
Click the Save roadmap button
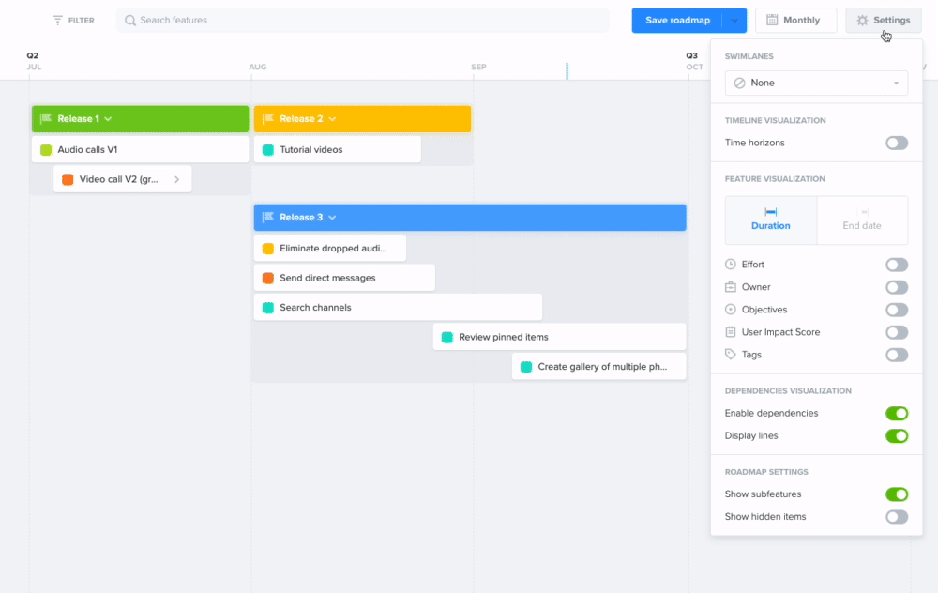coord(677,21)
